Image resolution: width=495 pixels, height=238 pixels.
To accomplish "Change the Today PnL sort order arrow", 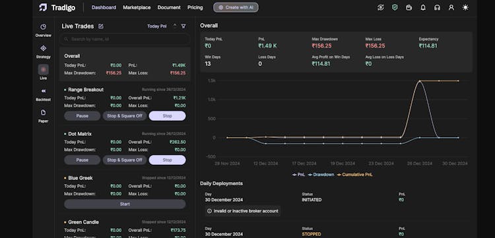I will coord(175,26).
